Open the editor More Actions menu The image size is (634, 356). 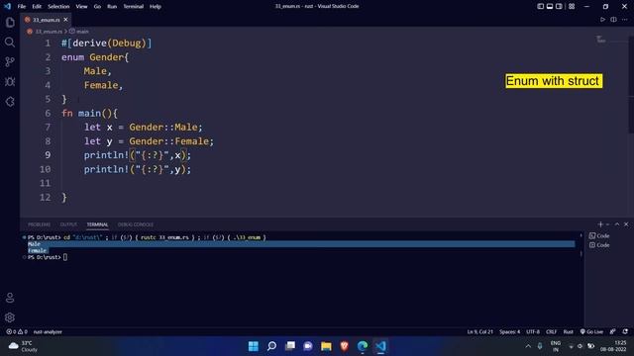click(625, 20)
